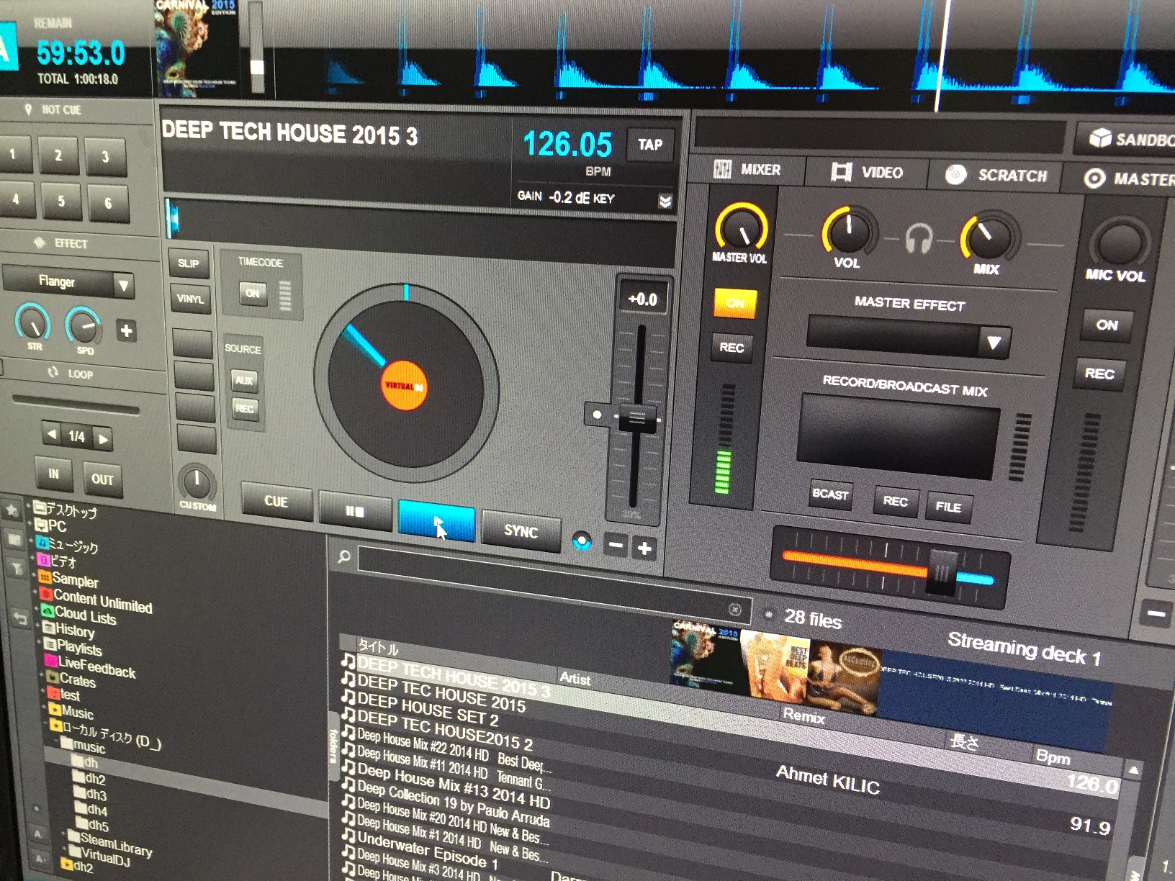Set the loop in point with IN
This screenshot has width=1175, height=881.
tap(53, 474)
